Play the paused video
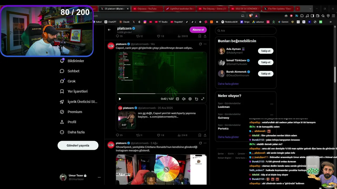The image size is (337, 189). (x=120, y=99)
